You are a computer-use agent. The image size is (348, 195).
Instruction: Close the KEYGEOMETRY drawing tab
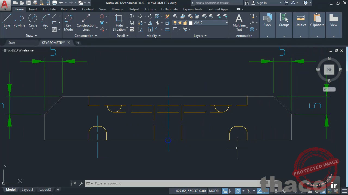(69, 43)
